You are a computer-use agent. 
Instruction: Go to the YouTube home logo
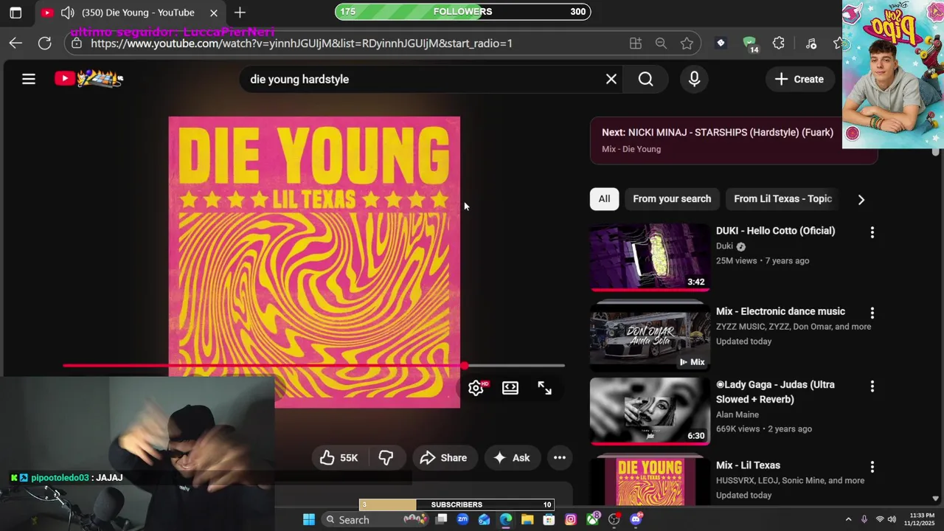click(88, 79)
